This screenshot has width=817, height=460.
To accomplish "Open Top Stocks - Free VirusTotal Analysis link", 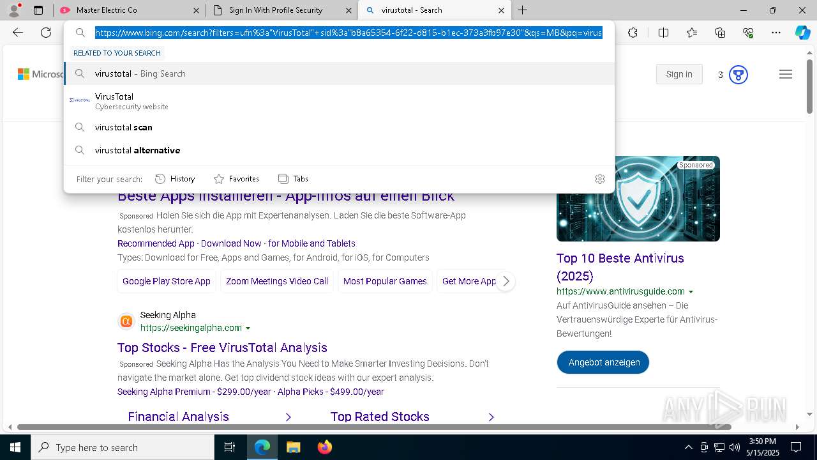I will coord(222,348).
